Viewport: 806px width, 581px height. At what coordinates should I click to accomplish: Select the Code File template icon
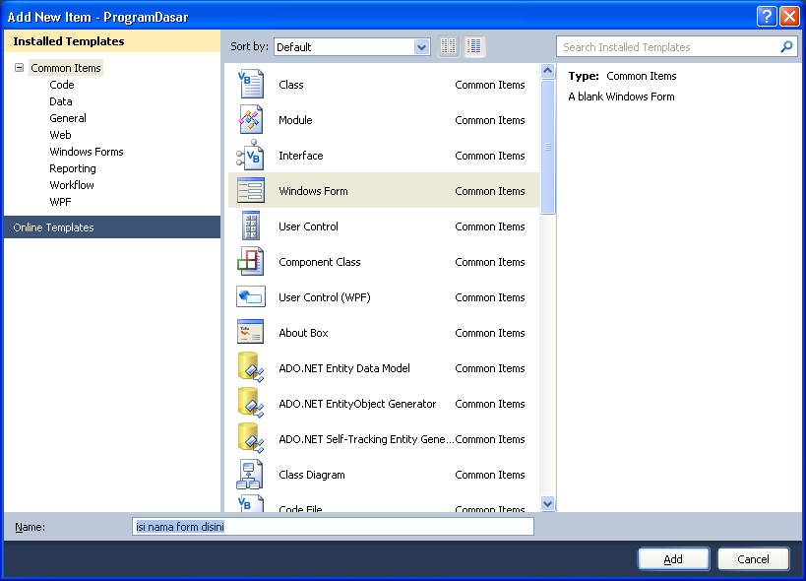250,504
